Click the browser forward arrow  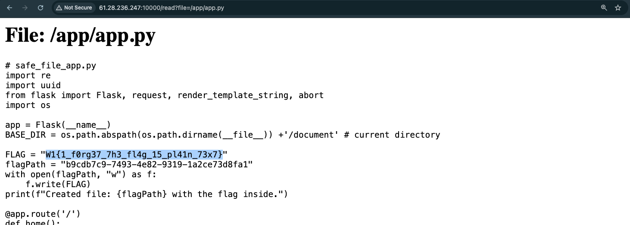[25, 8]
